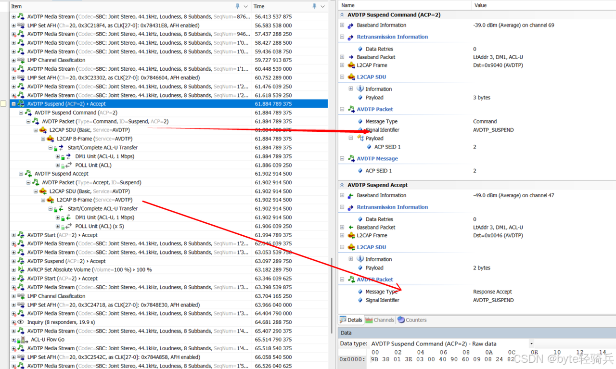616x369 pixels.
Task: Switch to the Channels tab
Action: [x=380, y=320]
